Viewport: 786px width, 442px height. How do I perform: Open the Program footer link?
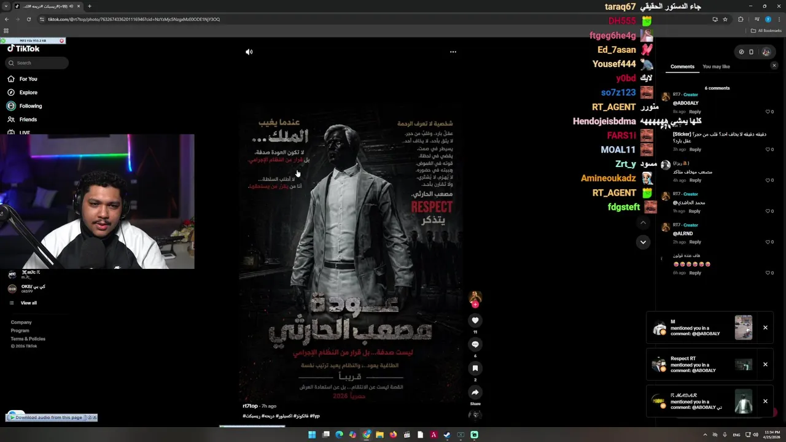20,330
